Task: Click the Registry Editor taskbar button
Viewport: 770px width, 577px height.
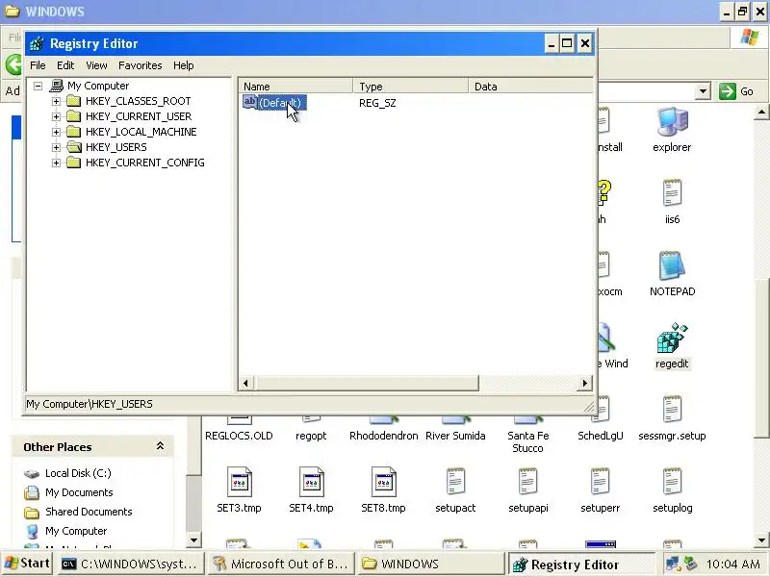Action: [x=581, y=564]
